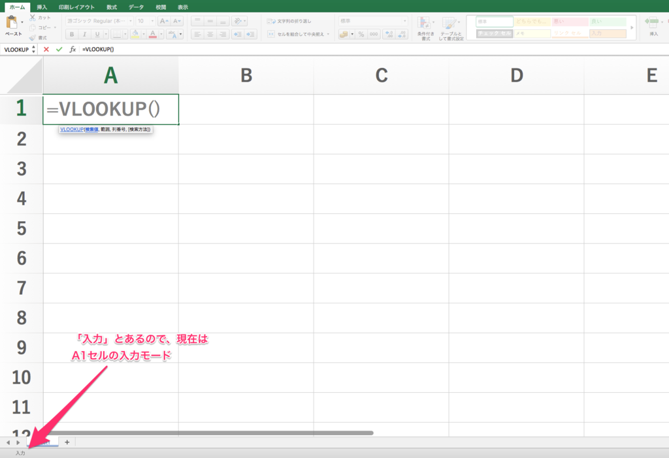This screenshot has height=458, width=669.
Task: Apply italic formatting from the ribbon
Action: point(84,33)
